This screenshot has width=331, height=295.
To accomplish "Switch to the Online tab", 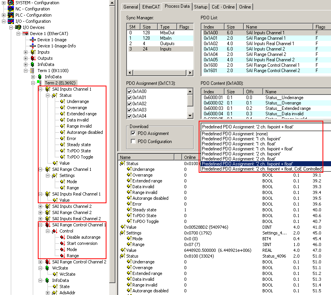I will pos(245,7).
